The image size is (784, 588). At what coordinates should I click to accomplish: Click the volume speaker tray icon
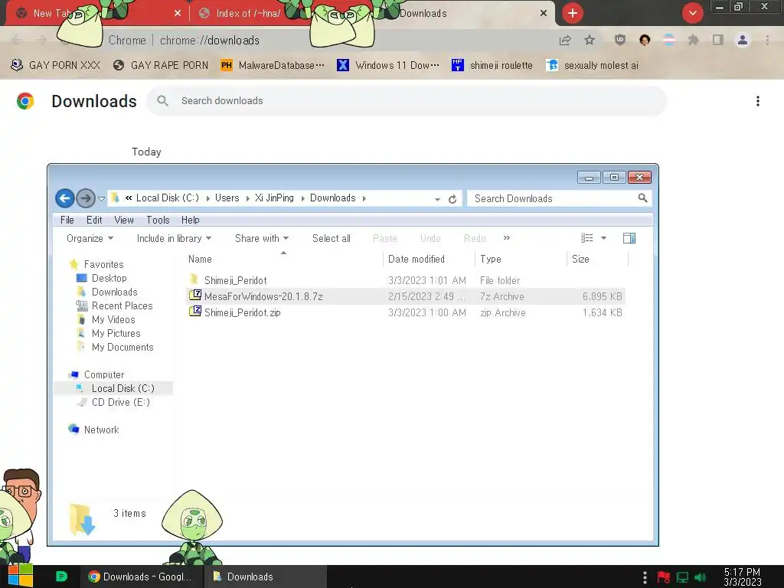(x=701, y=577)
